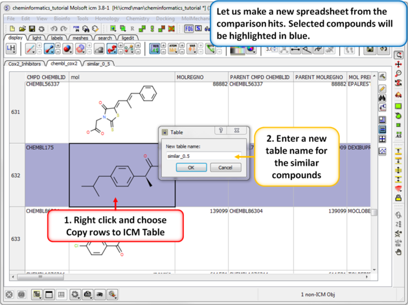408x305 pixels.
Task: Select row 631 header
Action: point(17,112)
